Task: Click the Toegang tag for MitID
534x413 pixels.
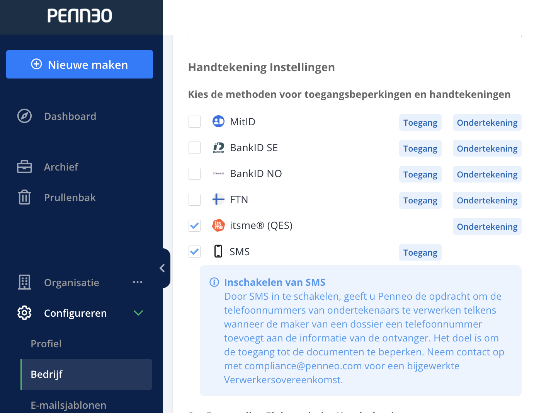Action: point(420,123)
